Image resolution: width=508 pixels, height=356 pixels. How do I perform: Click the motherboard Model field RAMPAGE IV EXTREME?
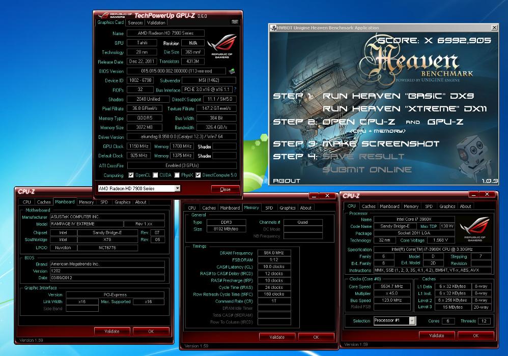click(87, 224)
